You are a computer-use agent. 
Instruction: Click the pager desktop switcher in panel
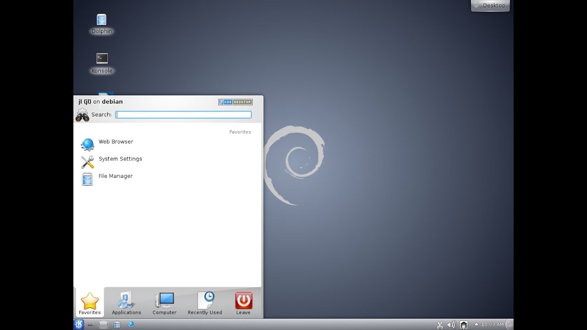point(103,324)
